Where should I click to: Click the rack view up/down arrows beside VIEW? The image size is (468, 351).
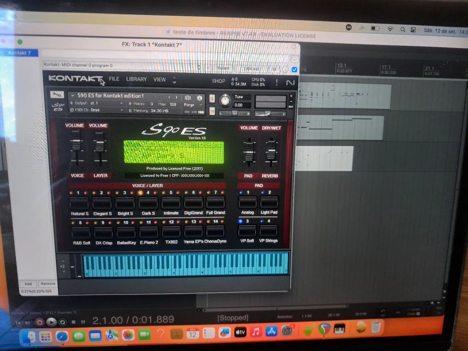174,80
